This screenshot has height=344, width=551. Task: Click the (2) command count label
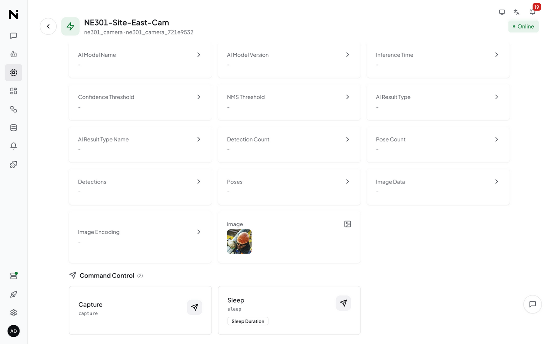pyautogui.click(x=140, y=276)
